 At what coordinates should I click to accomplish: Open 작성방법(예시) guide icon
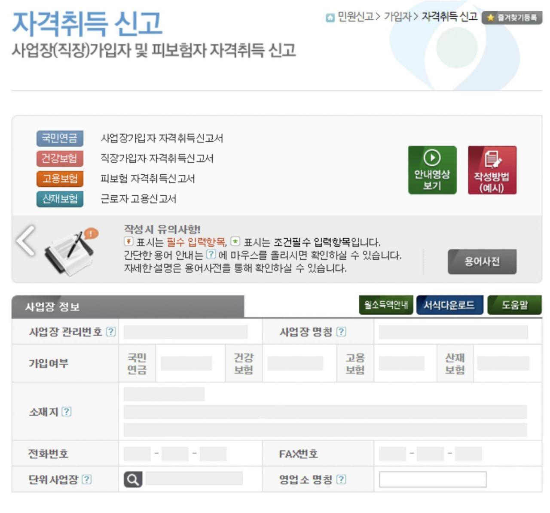pos(492,170)
